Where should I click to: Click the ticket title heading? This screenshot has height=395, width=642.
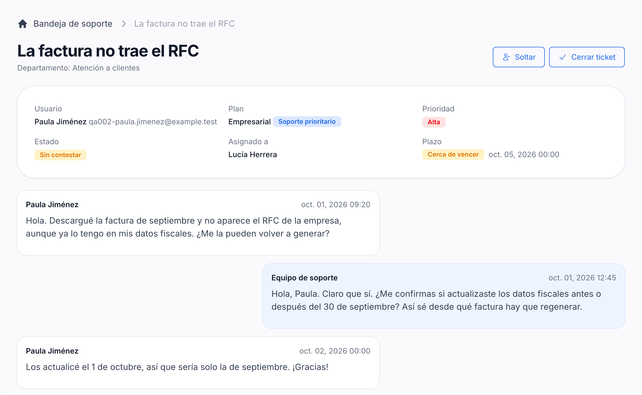click(108, 51)
